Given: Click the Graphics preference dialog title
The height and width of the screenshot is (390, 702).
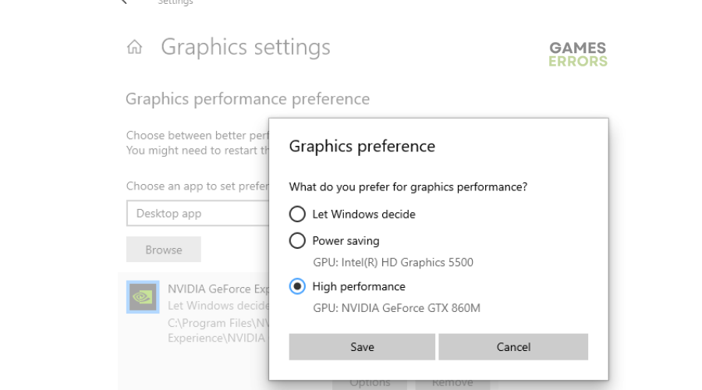Looking at the screenshot, I should point(362,147).
